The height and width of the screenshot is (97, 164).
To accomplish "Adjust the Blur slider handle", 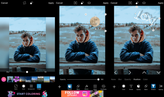I will [x=27, y=72].
